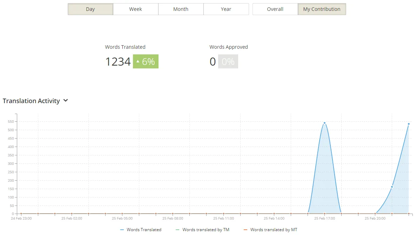The image size is (417, 235).
Task: Click the 25 Feb 05:00 axis label
Action: tap(122, 219)
